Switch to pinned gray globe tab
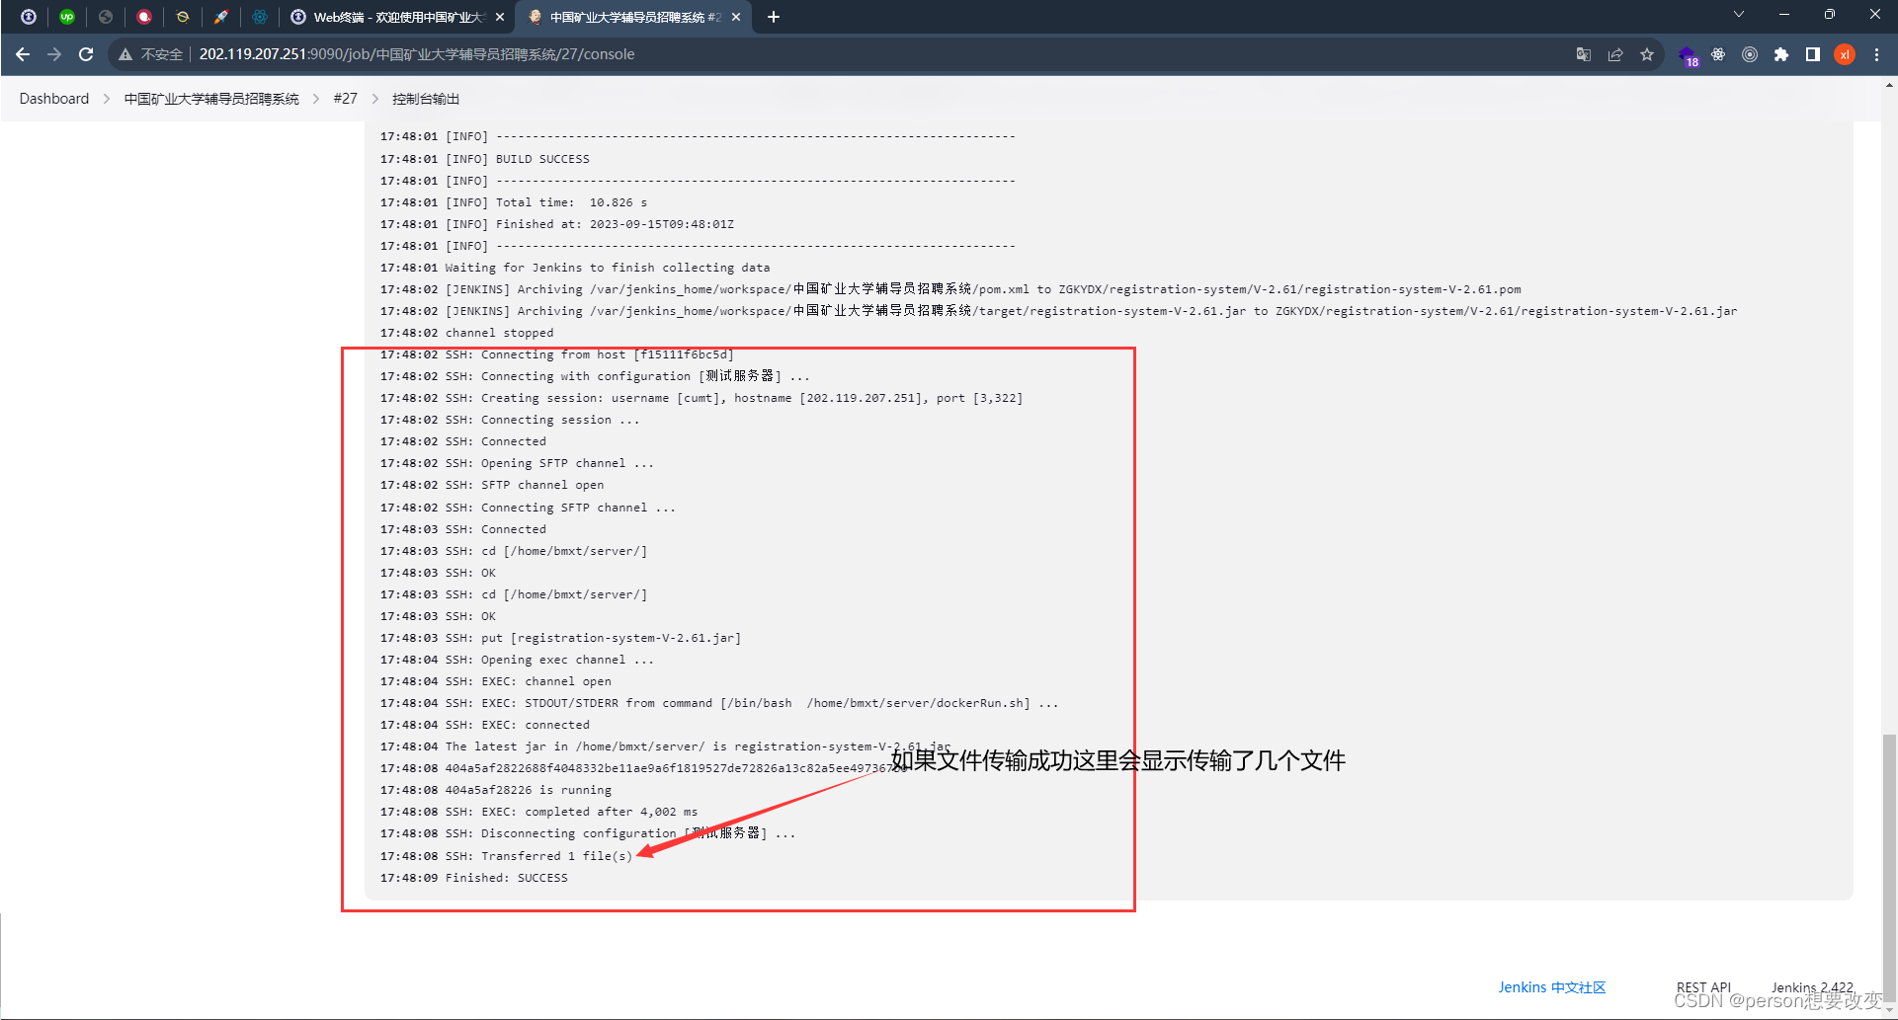The width and height of the screenshot is (1898, 1020). 106,17
